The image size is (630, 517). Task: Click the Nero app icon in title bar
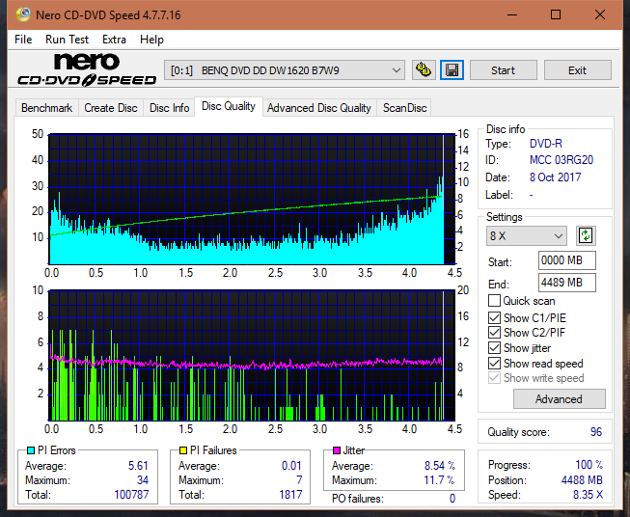point(23,14)
